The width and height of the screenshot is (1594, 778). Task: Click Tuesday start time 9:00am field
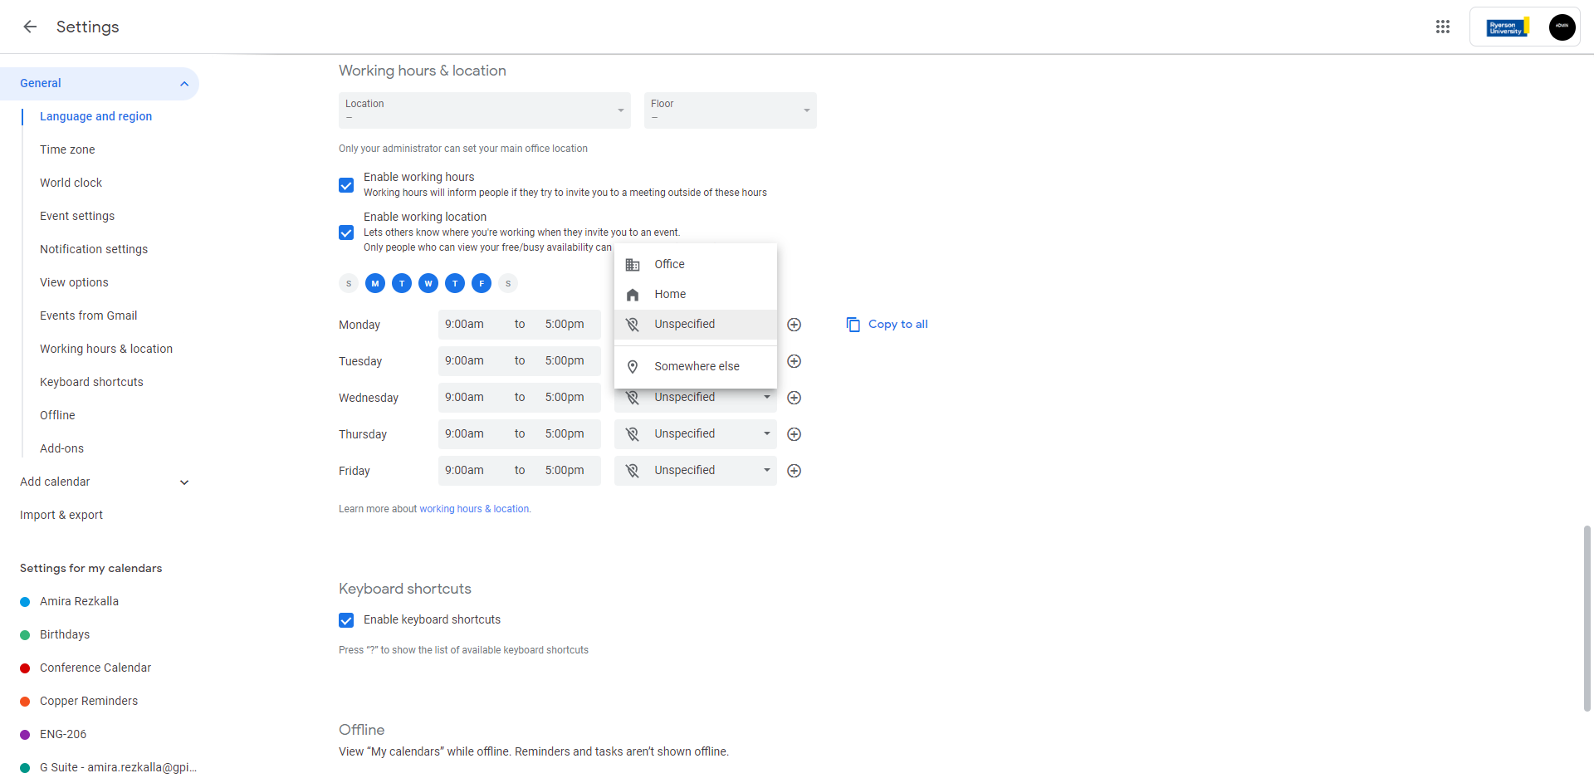(464, 361)
